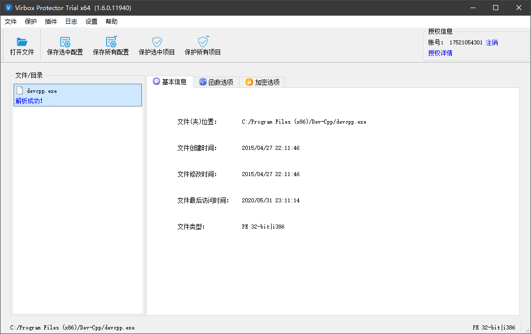The width and height of the screenshot is (531, 334).
Task: Open the 保护 menu
Action: click(31, 21)
